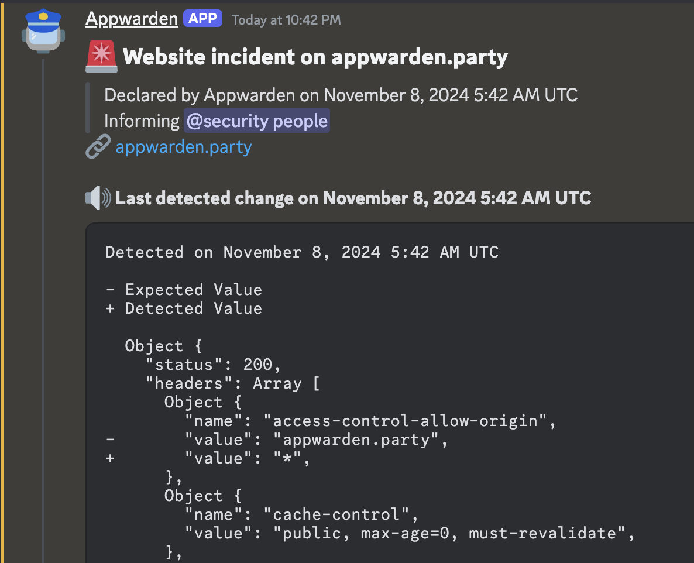The image size is (694, 563).
Task: Click the APP badge next to Appwarden
Action: pos(202,18)
